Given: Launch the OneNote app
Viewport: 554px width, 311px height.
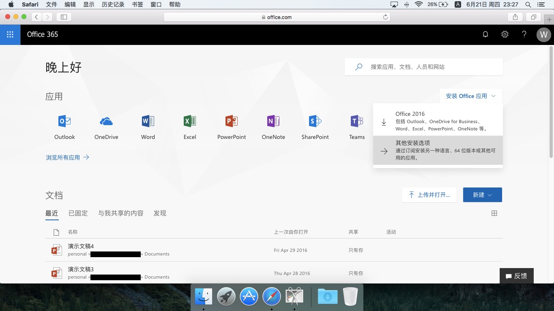Looking at the screenshot, I should 273,127.
